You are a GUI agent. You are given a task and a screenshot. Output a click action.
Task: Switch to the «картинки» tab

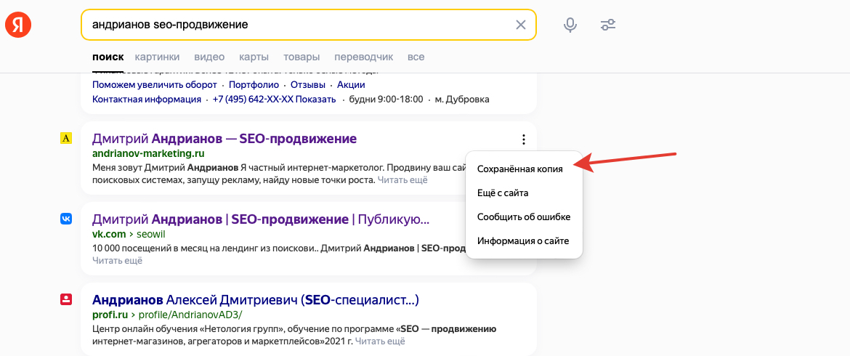tap(157, 57)
